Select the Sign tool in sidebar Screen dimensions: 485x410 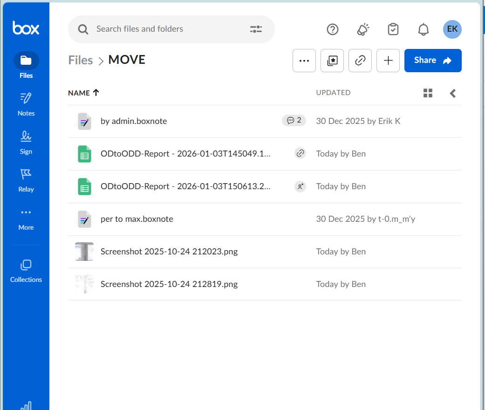coord(26,141)
